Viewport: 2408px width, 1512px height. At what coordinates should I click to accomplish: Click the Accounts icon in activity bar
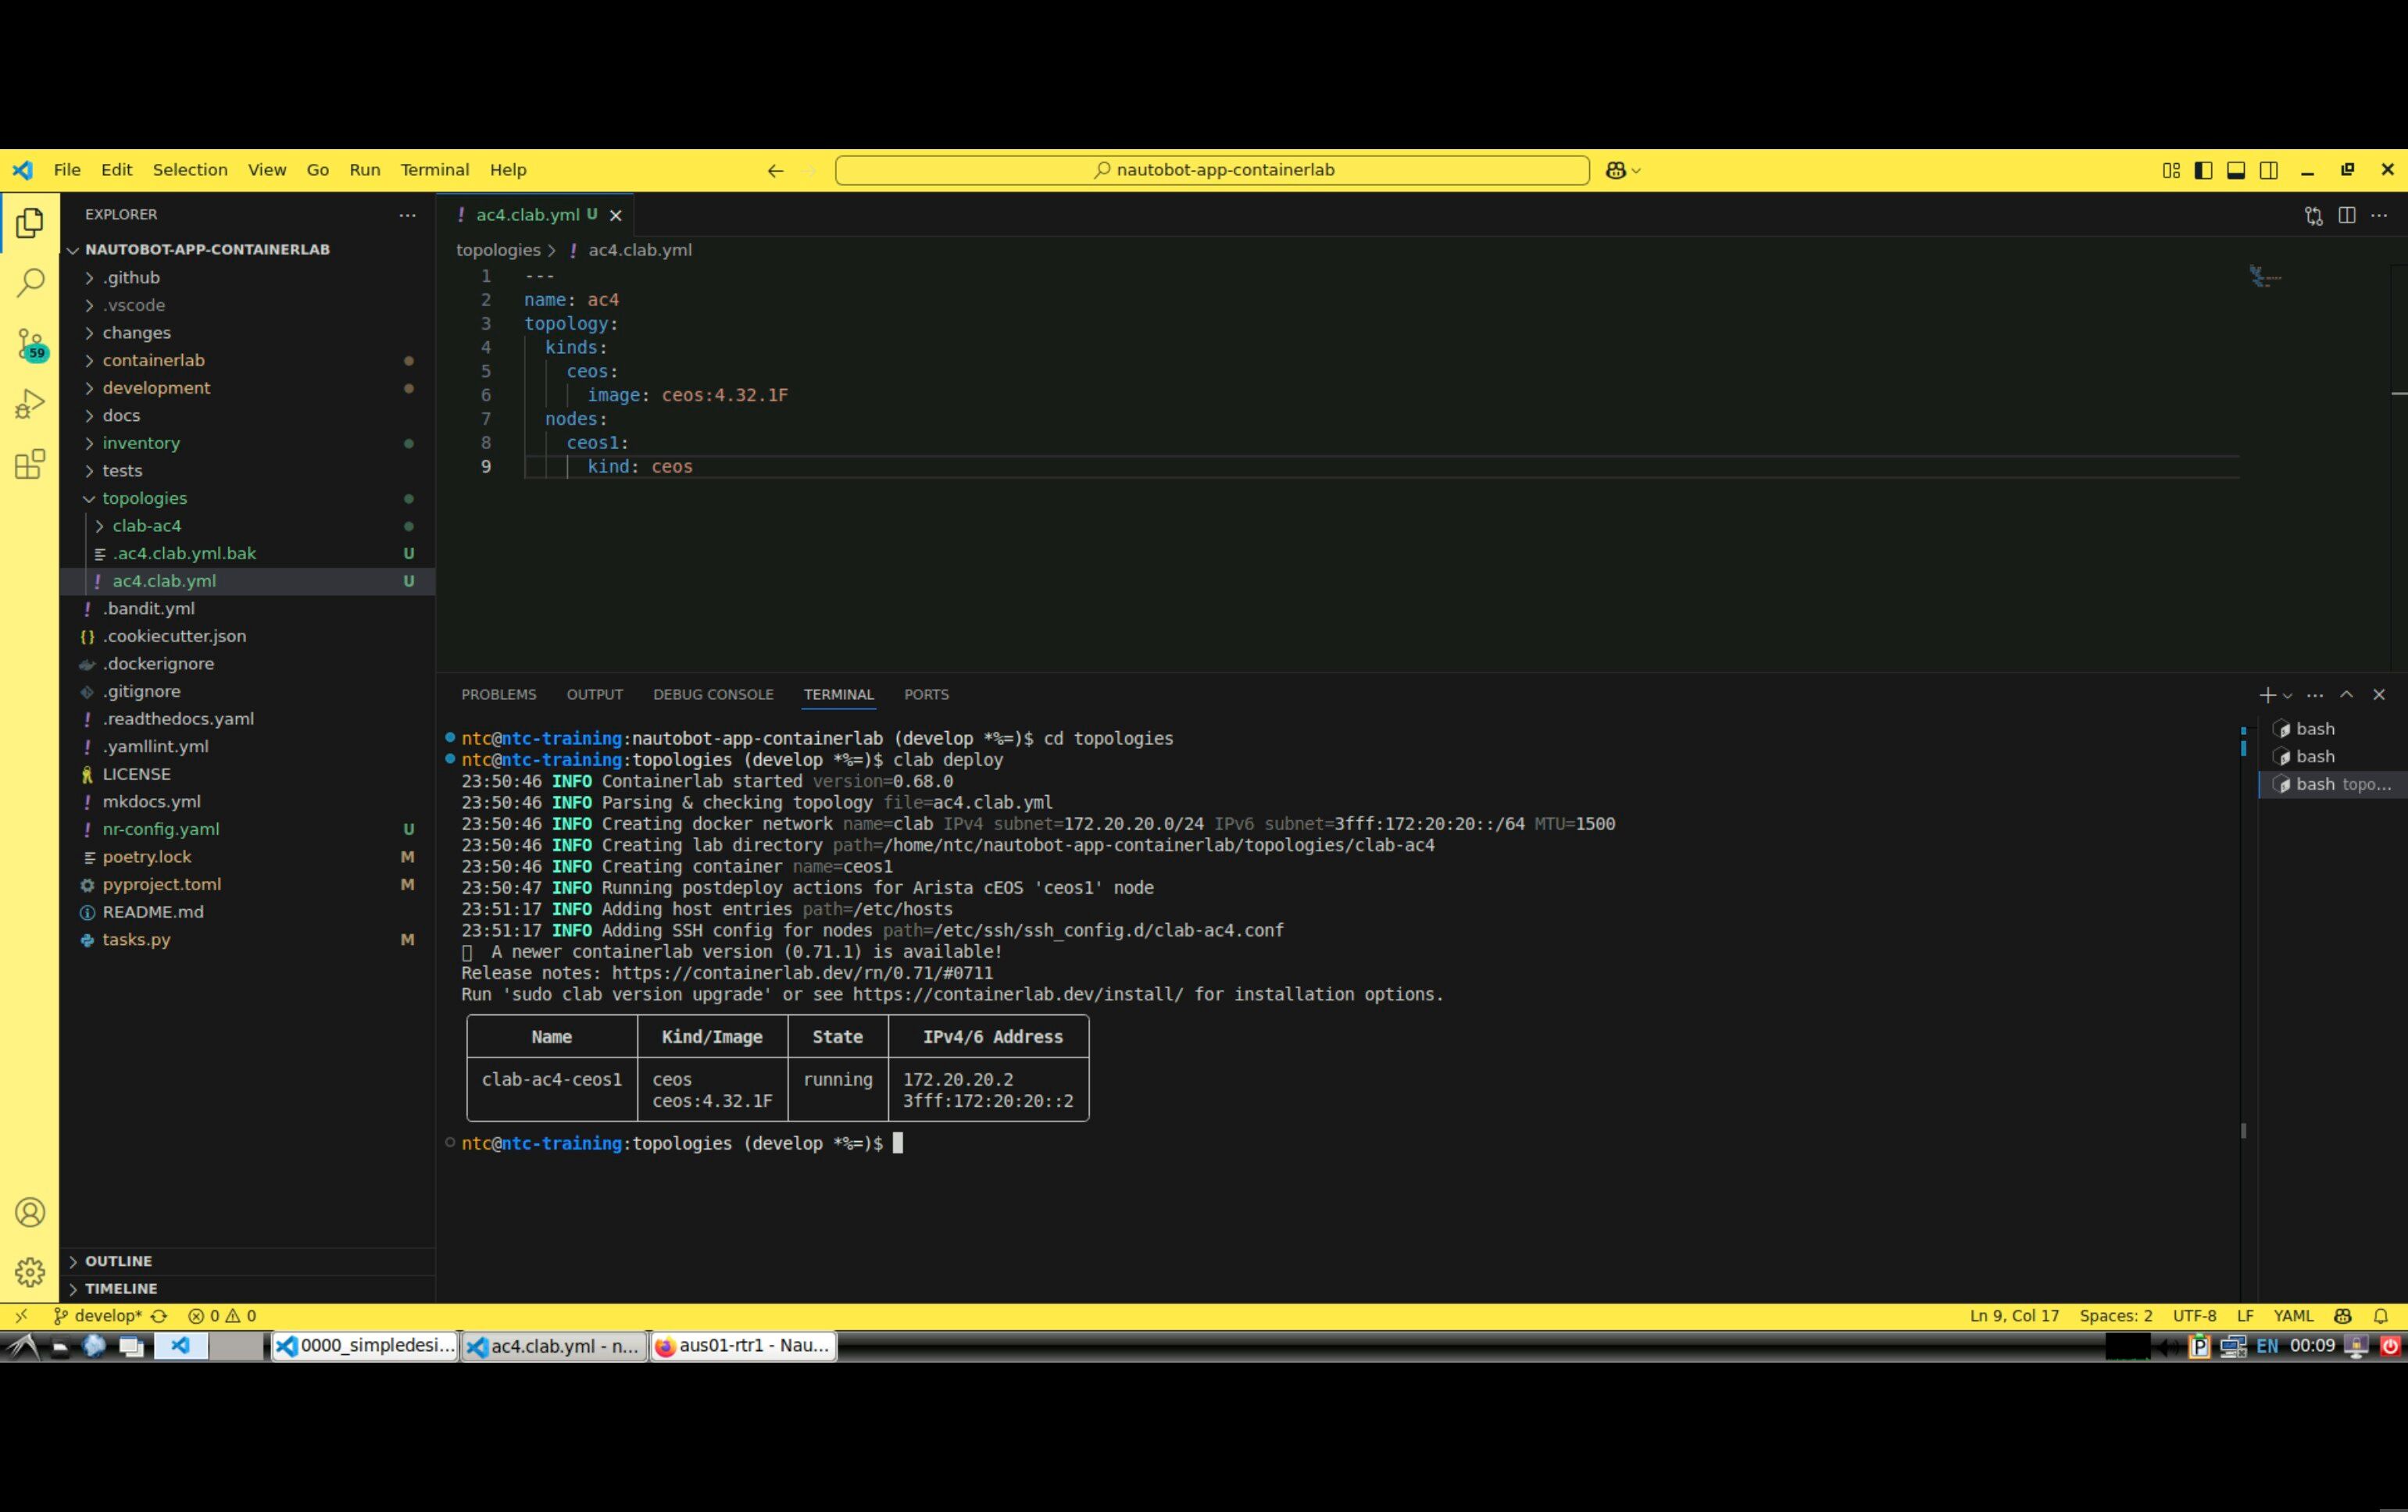[30, 1211]
